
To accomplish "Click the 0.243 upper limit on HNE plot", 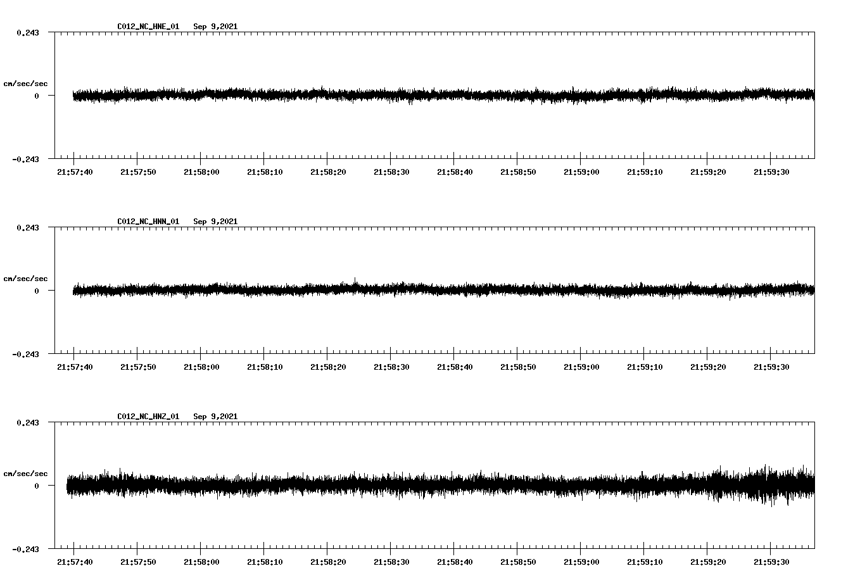I will tap(27, 32).
